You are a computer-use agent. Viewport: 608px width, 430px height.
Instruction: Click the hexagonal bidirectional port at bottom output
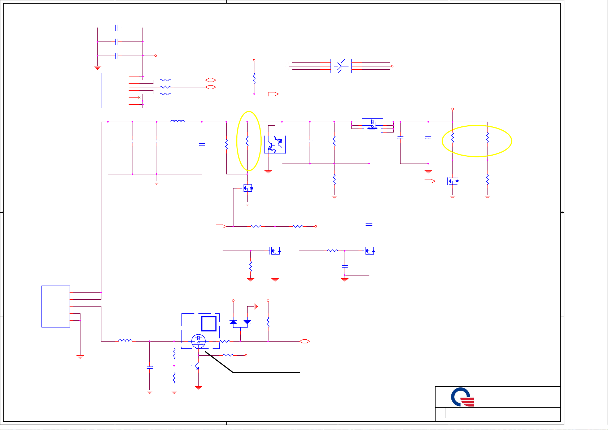(x=305, y=341)
